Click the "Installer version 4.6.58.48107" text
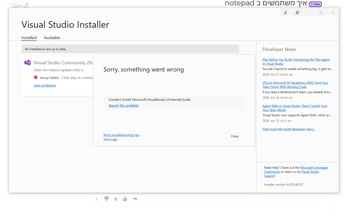 pos(284,185)
